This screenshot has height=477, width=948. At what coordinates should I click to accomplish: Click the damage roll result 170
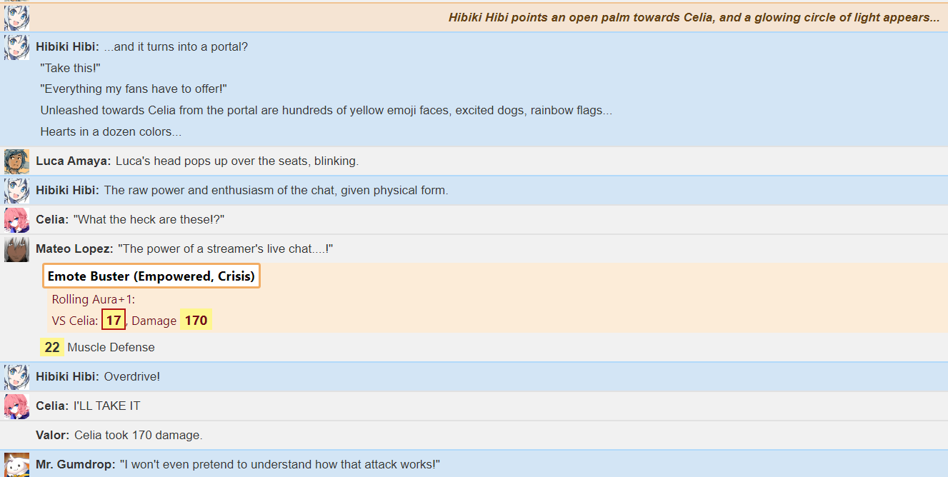tap(196, 321)
